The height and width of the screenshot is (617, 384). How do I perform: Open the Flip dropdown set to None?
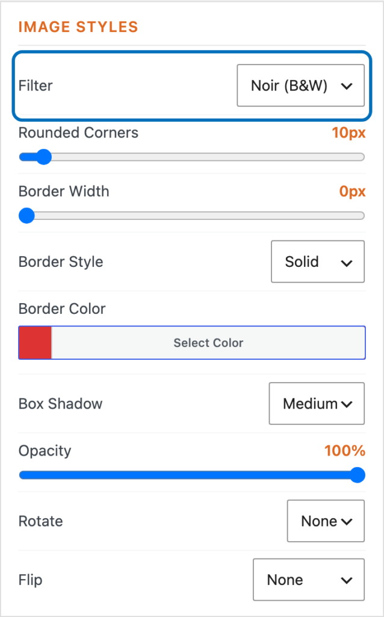click(309, 580)
